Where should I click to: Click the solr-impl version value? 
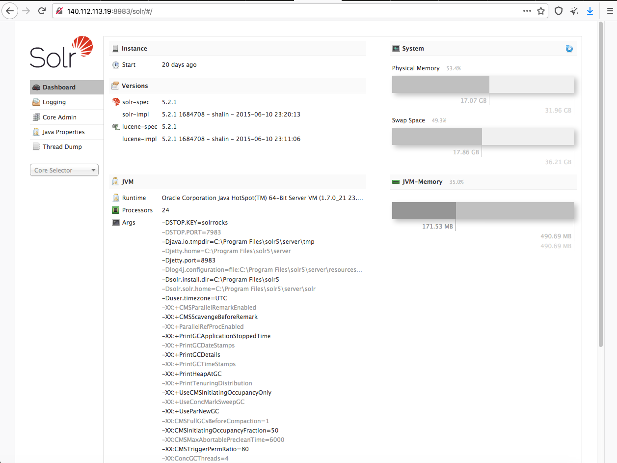(x=231, y=115)
